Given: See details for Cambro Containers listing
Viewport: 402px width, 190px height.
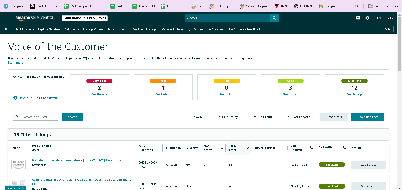Looking at the screenshot, I should 368,186.
